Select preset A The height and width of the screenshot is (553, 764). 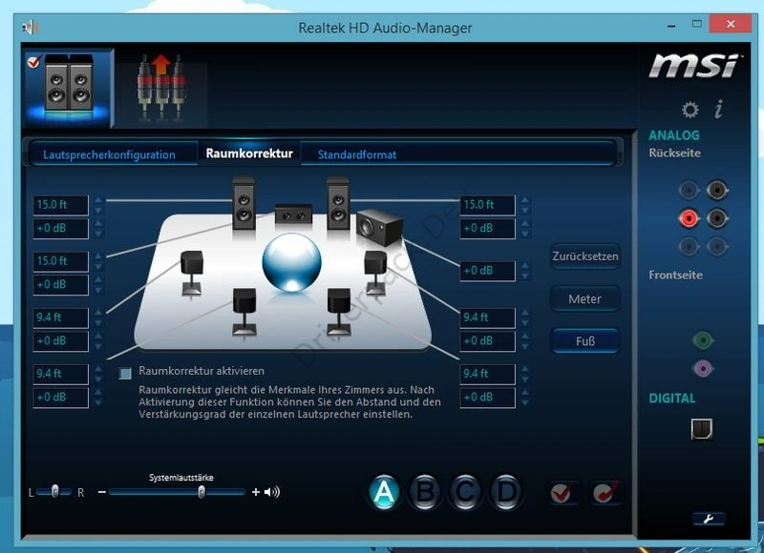(x=384, y=492)
